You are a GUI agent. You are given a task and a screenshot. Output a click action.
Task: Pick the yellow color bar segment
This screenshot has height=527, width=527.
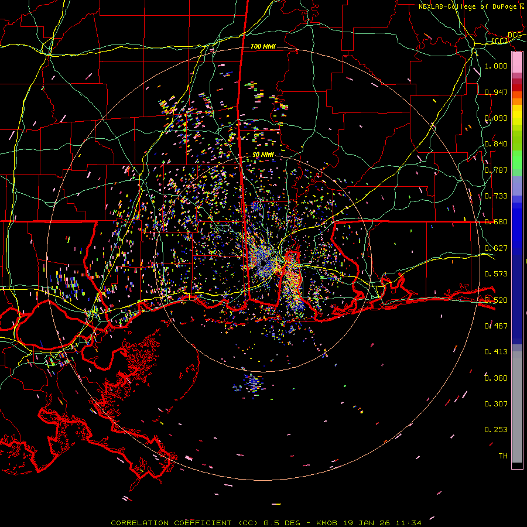click(517, 115)
